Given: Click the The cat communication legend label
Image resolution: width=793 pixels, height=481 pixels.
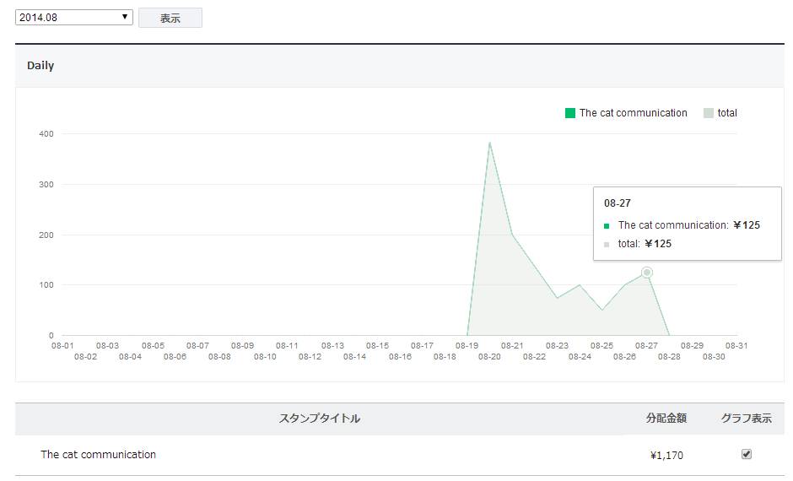Looking at the screenshot, I should point(633,113).
